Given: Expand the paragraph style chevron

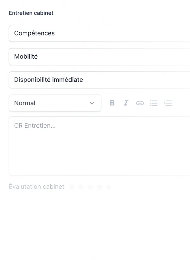Looking at the screenshot, I should [x=92, y=103].
